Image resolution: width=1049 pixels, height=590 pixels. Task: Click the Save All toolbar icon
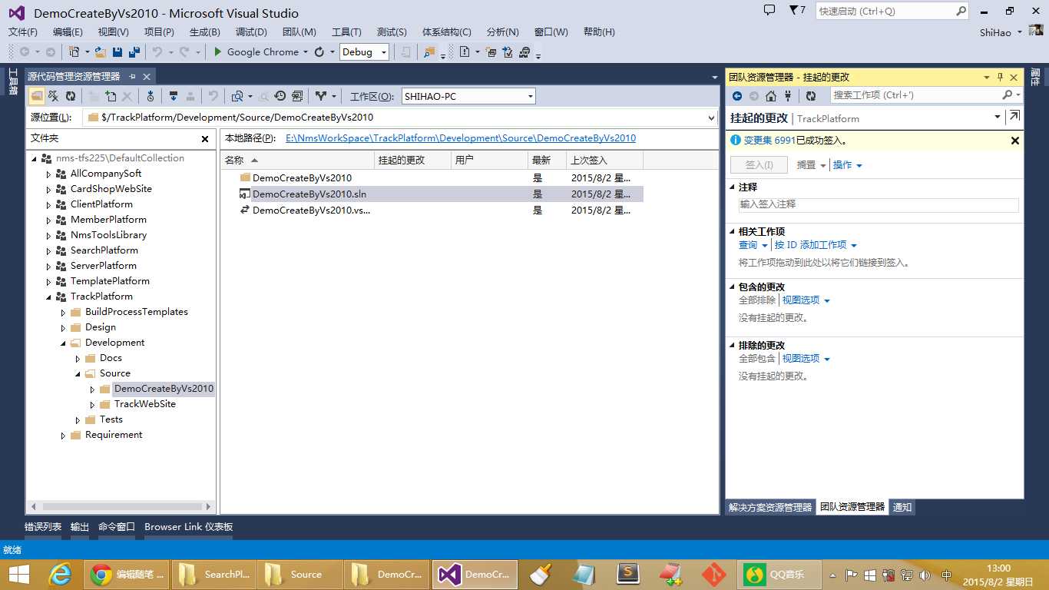pyautogui.click(x=134, y=52)
